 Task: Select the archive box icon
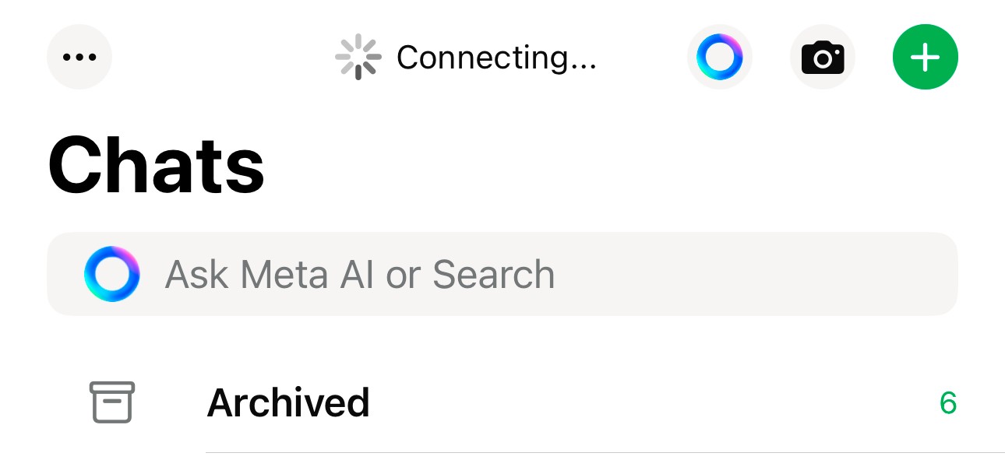[x=112, y=402]
